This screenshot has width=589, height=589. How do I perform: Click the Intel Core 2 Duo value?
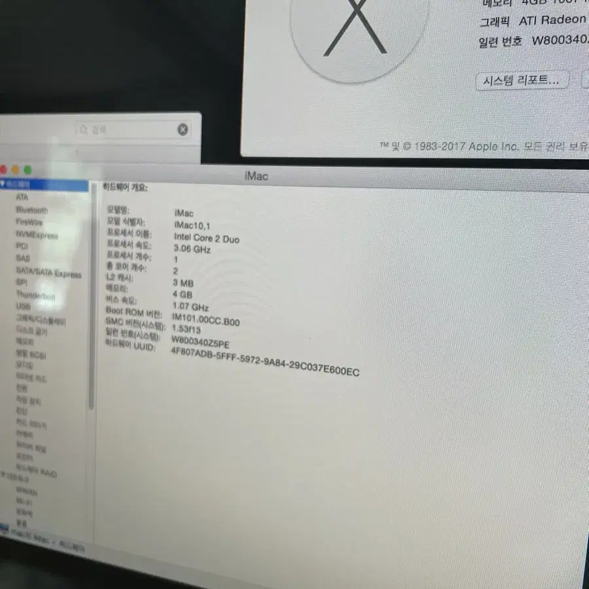click(207, 238)
